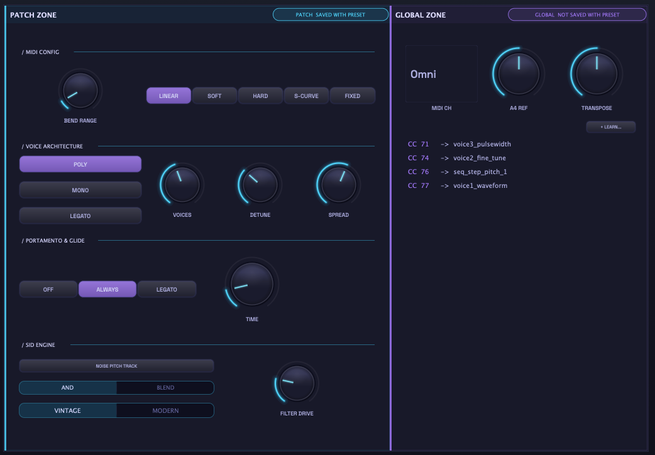Select CC 77 voice1_waveform mapping

[x=458, y=185]
